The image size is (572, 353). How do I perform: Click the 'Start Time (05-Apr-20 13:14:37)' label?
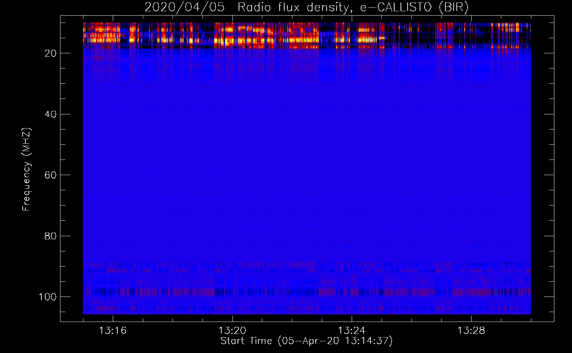click(x=307, y=341)
